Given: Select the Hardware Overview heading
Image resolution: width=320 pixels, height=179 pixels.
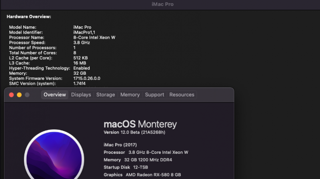Looking at the screenshot, I should click(x=29, y=16).
